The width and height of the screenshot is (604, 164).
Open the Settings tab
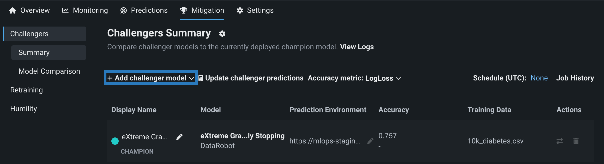pyautogui.click(x=255, y=10)
